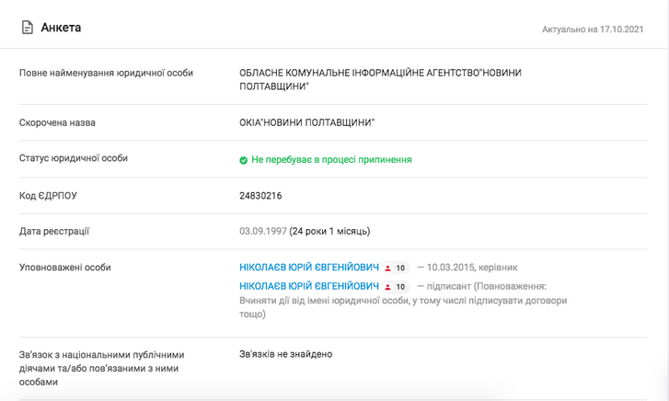669x401 pixels.
Task: Click the green status checkmark icon
Action: tap(243, 160)
